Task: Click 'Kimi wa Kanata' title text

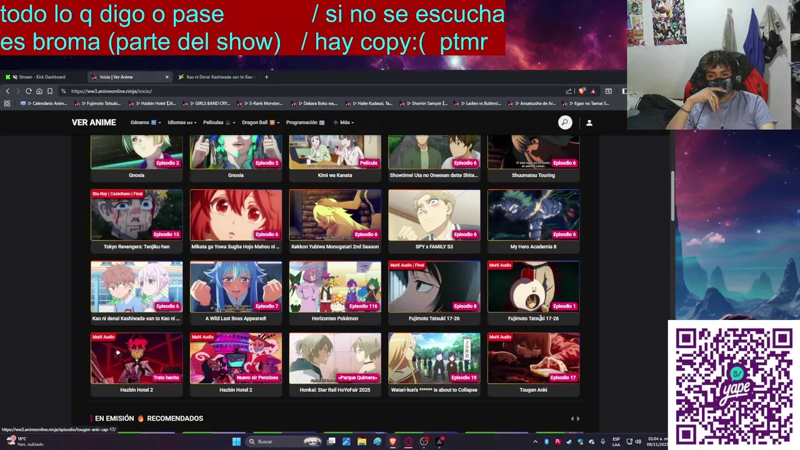Action: (x=335, y=175)
